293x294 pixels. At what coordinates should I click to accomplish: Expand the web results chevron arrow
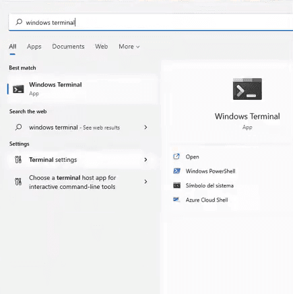[145, 127]
